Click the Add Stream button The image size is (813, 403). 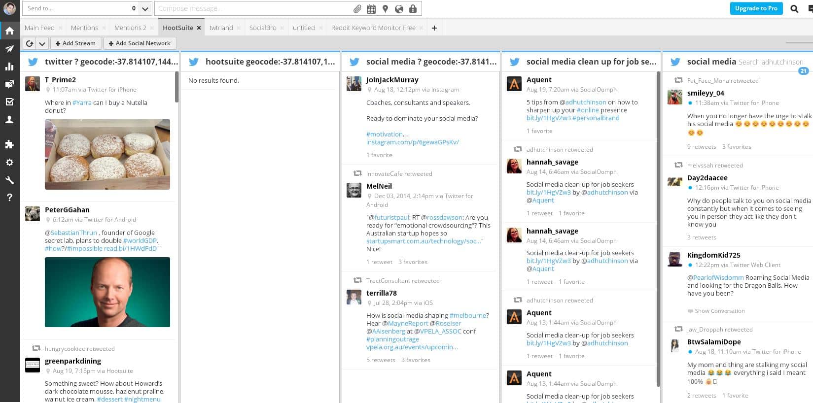76,43
